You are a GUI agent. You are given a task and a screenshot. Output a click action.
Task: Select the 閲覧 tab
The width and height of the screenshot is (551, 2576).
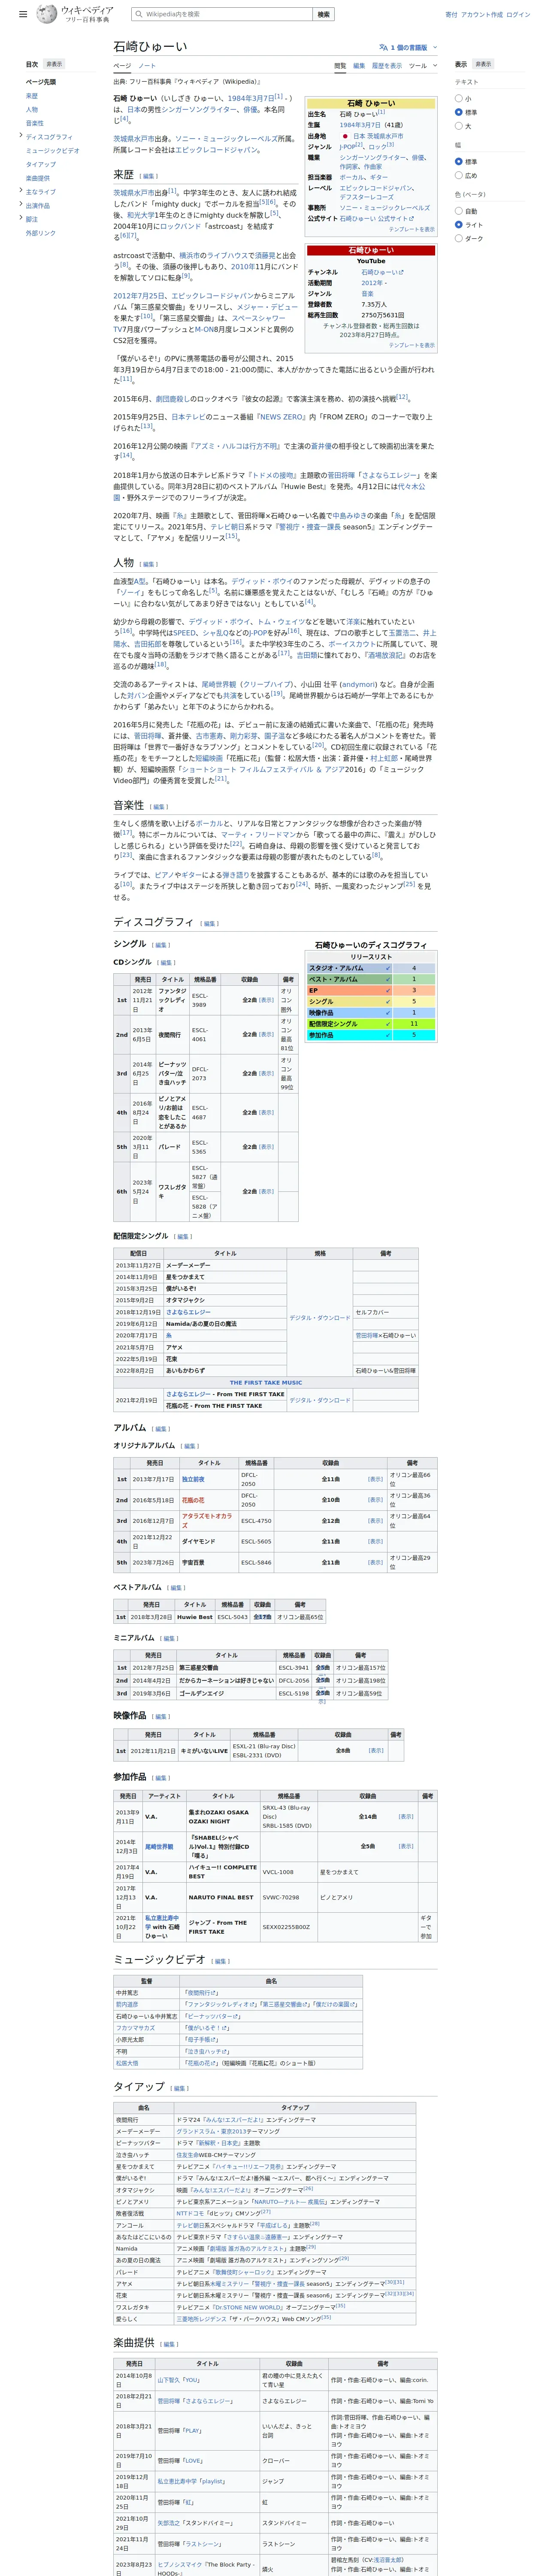340,66
